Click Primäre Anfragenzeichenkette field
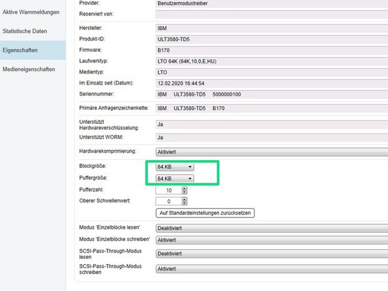The image size is (388, 291). click(272, 108)
